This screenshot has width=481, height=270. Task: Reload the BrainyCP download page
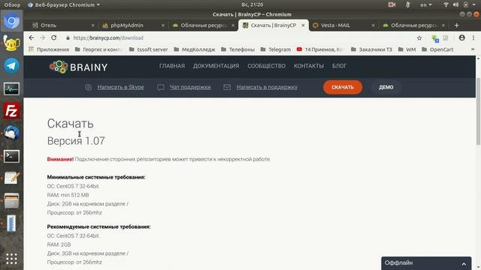[54, 37]
